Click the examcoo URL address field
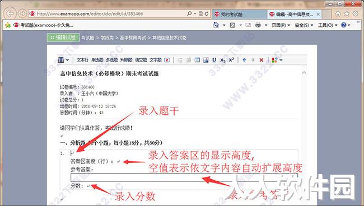 pos(107,13)
